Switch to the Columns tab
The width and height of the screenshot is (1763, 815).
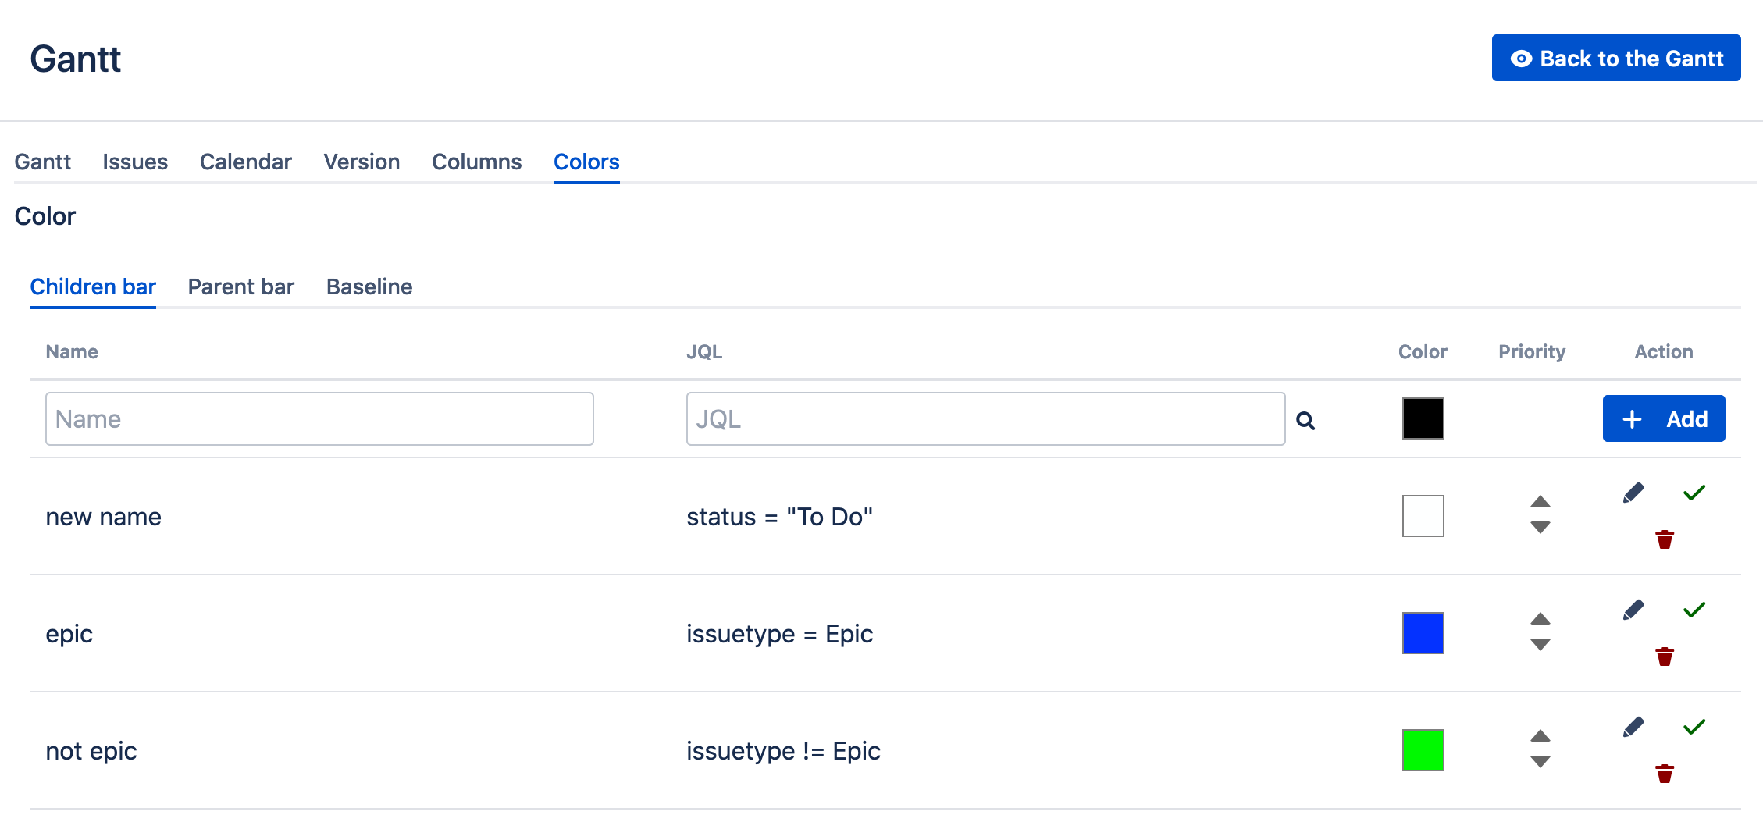point(476,162)
